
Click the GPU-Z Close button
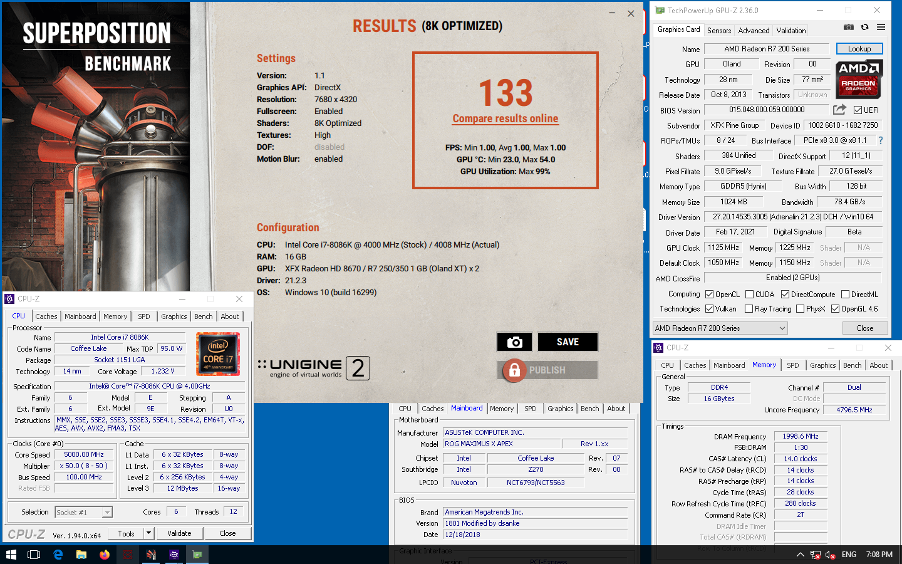tap(865, 328)
